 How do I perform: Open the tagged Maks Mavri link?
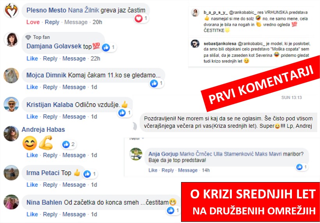click(268, 154)
